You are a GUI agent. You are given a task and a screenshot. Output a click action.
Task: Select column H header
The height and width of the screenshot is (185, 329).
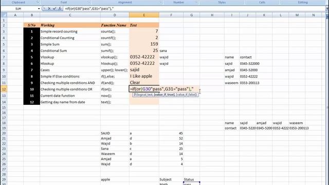[212, 15]
